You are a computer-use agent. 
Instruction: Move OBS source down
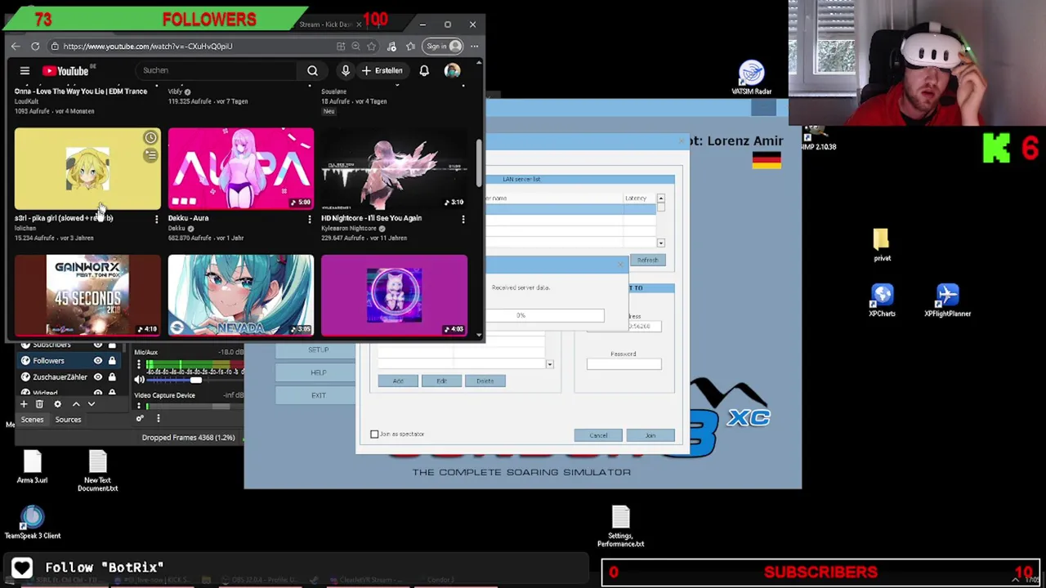92,404
